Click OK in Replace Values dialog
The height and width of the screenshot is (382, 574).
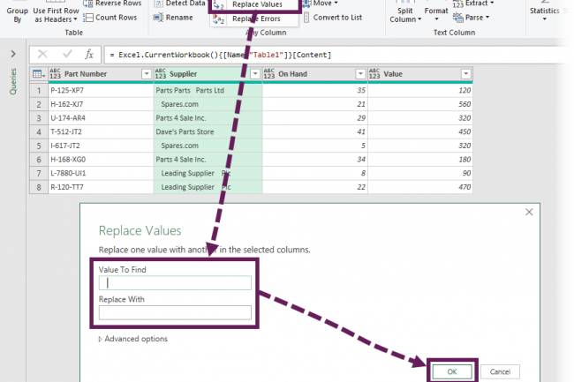click(x=452, y=371)
